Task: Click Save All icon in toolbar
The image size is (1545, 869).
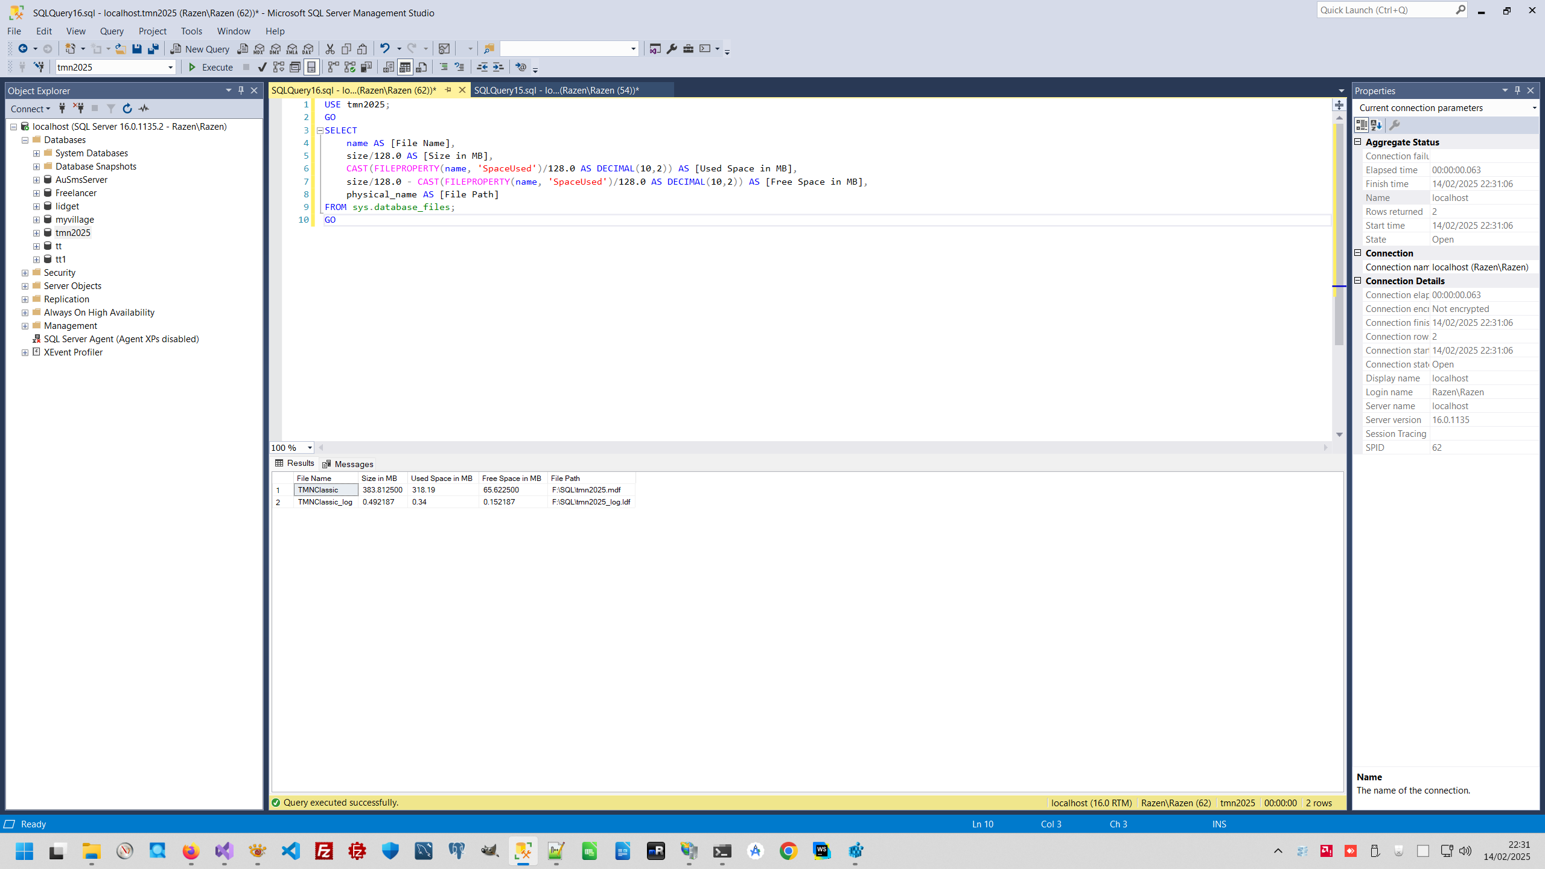Action: coord(153,49)
